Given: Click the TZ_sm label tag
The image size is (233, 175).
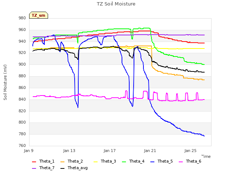Looking at the screenshot, I should (x=39, y=15).
